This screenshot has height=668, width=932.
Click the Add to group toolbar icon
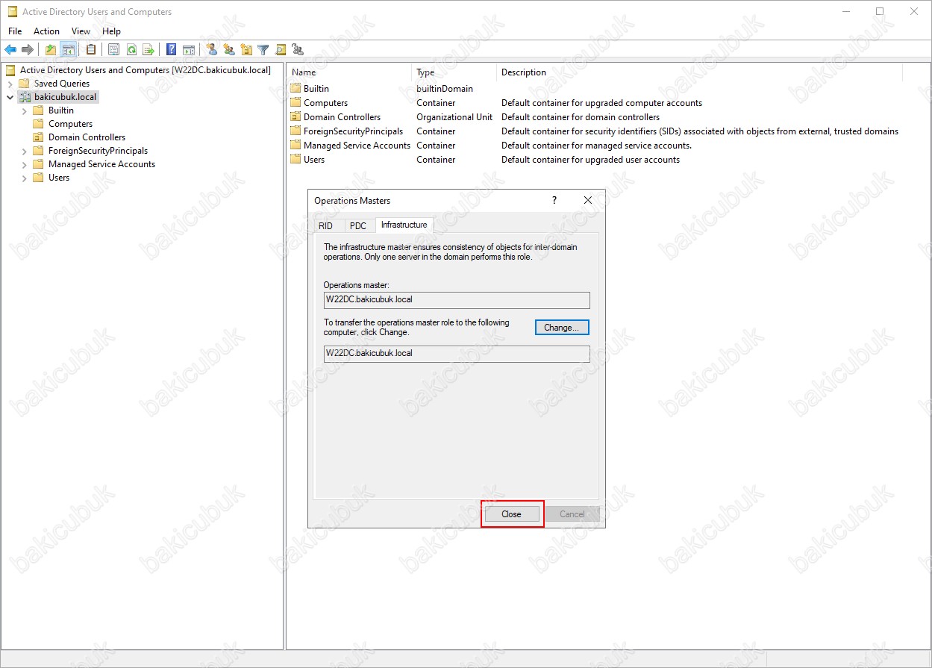[298, 50]
